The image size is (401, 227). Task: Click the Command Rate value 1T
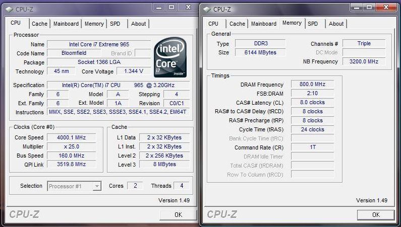point(313,147)
